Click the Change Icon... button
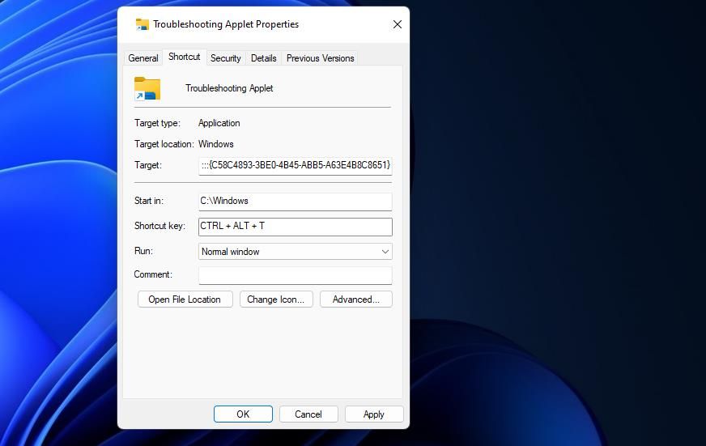 pos(276,299)
